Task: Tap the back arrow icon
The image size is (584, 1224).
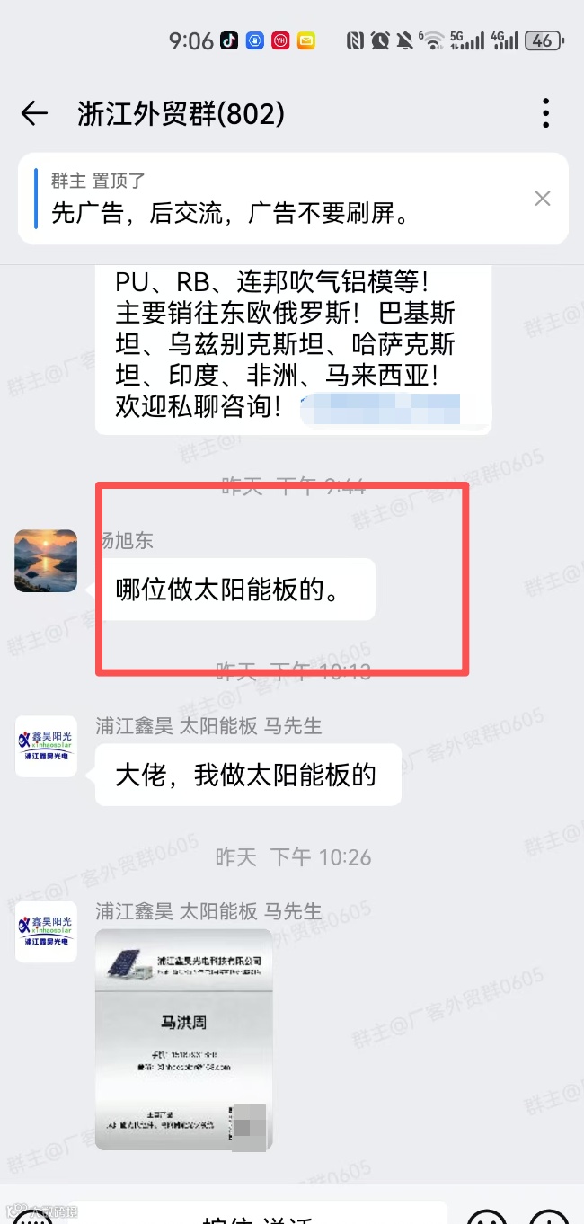Action: (34, 113)
